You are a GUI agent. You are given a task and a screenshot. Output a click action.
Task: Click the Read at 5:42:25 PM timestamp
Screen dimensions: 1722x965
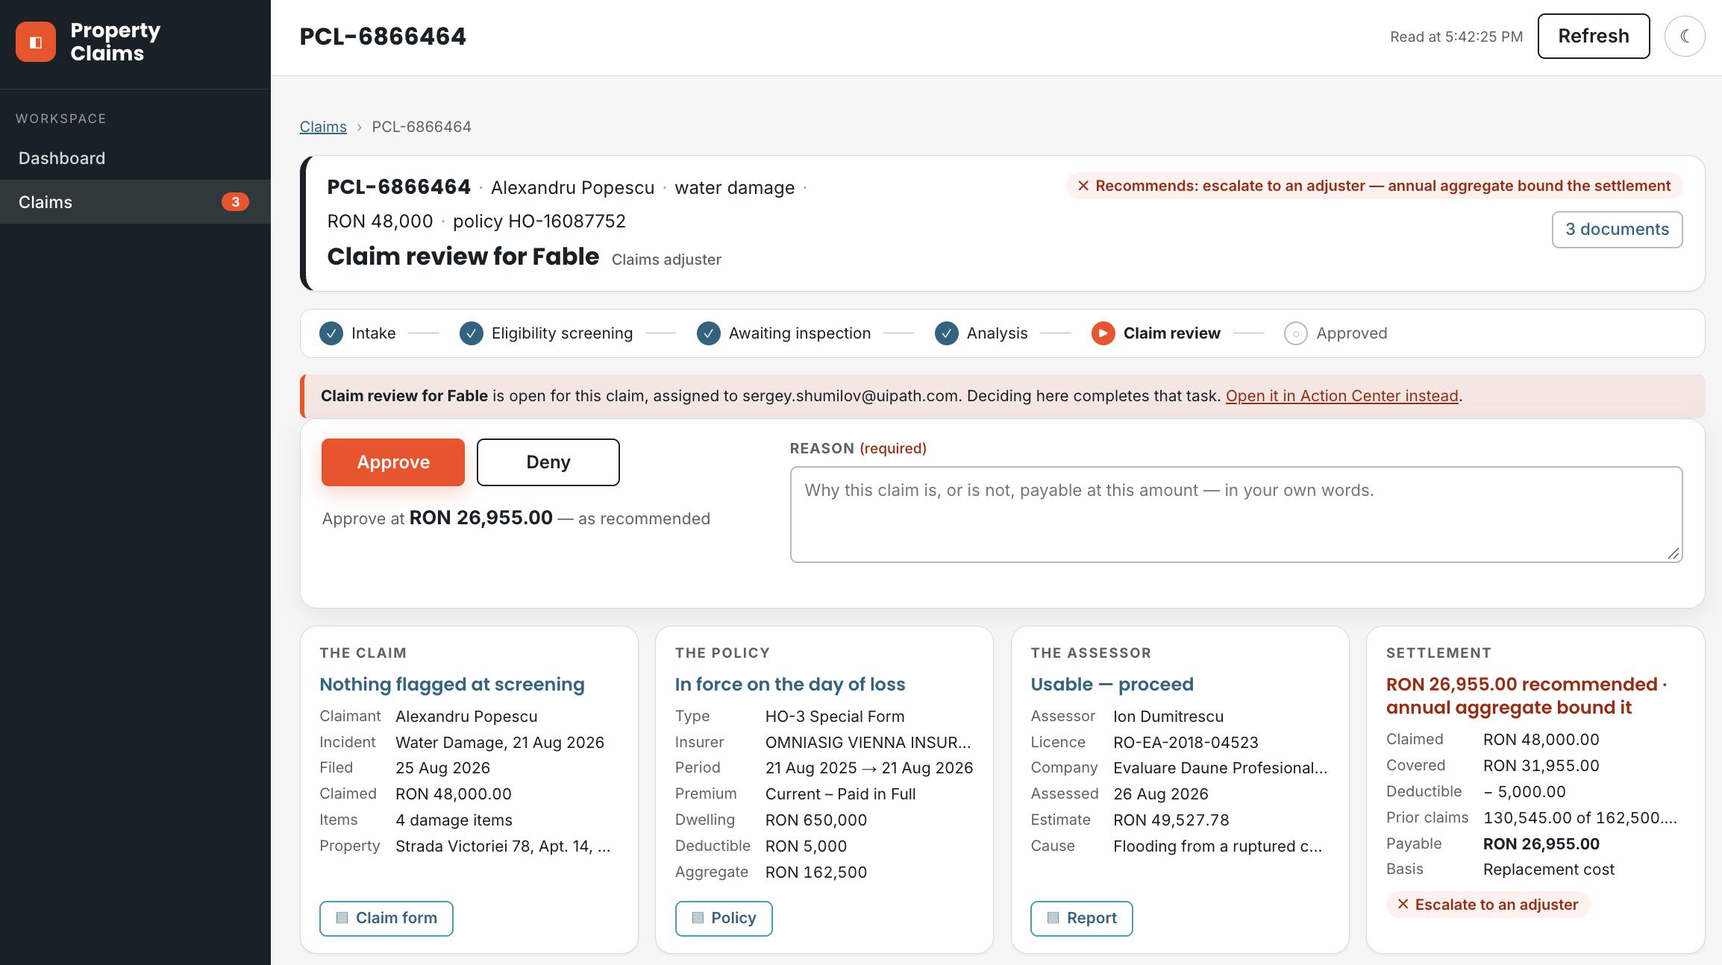pos(1456,37)
